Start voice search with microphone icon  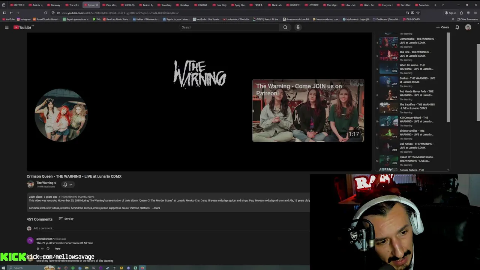298,27
